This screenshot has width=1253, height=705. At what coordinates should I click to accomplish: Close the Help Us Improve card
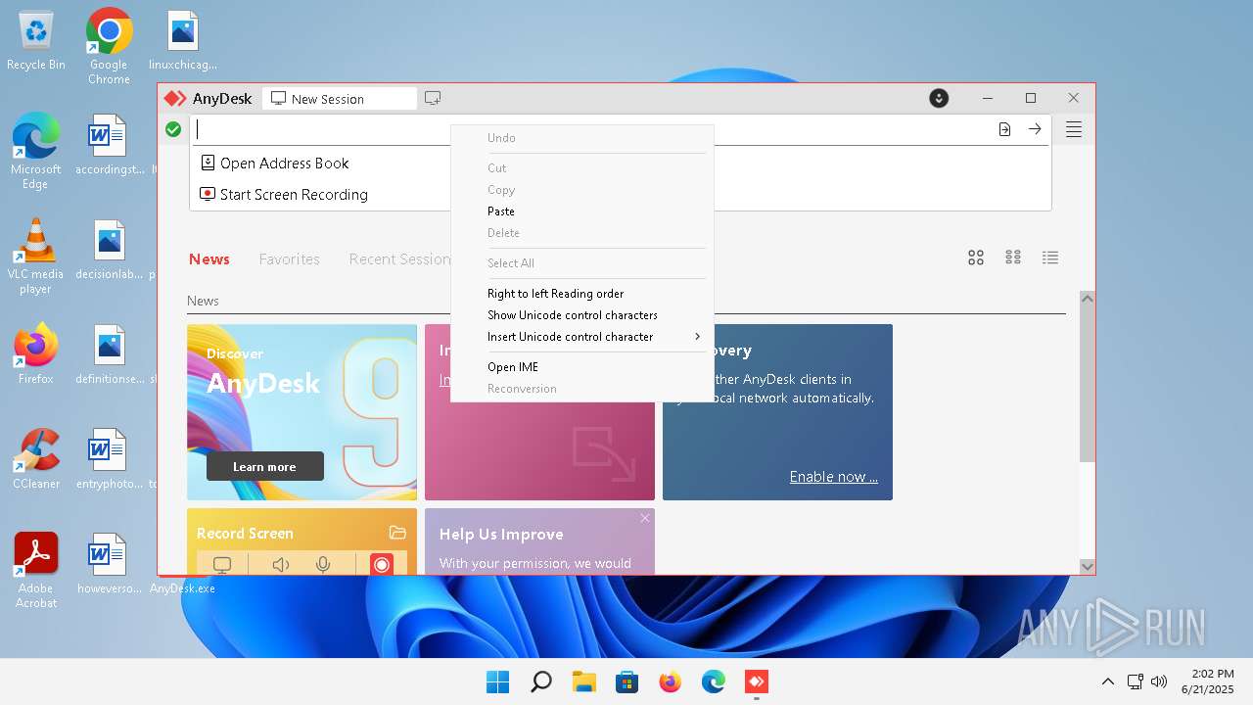tap(645, 518)
